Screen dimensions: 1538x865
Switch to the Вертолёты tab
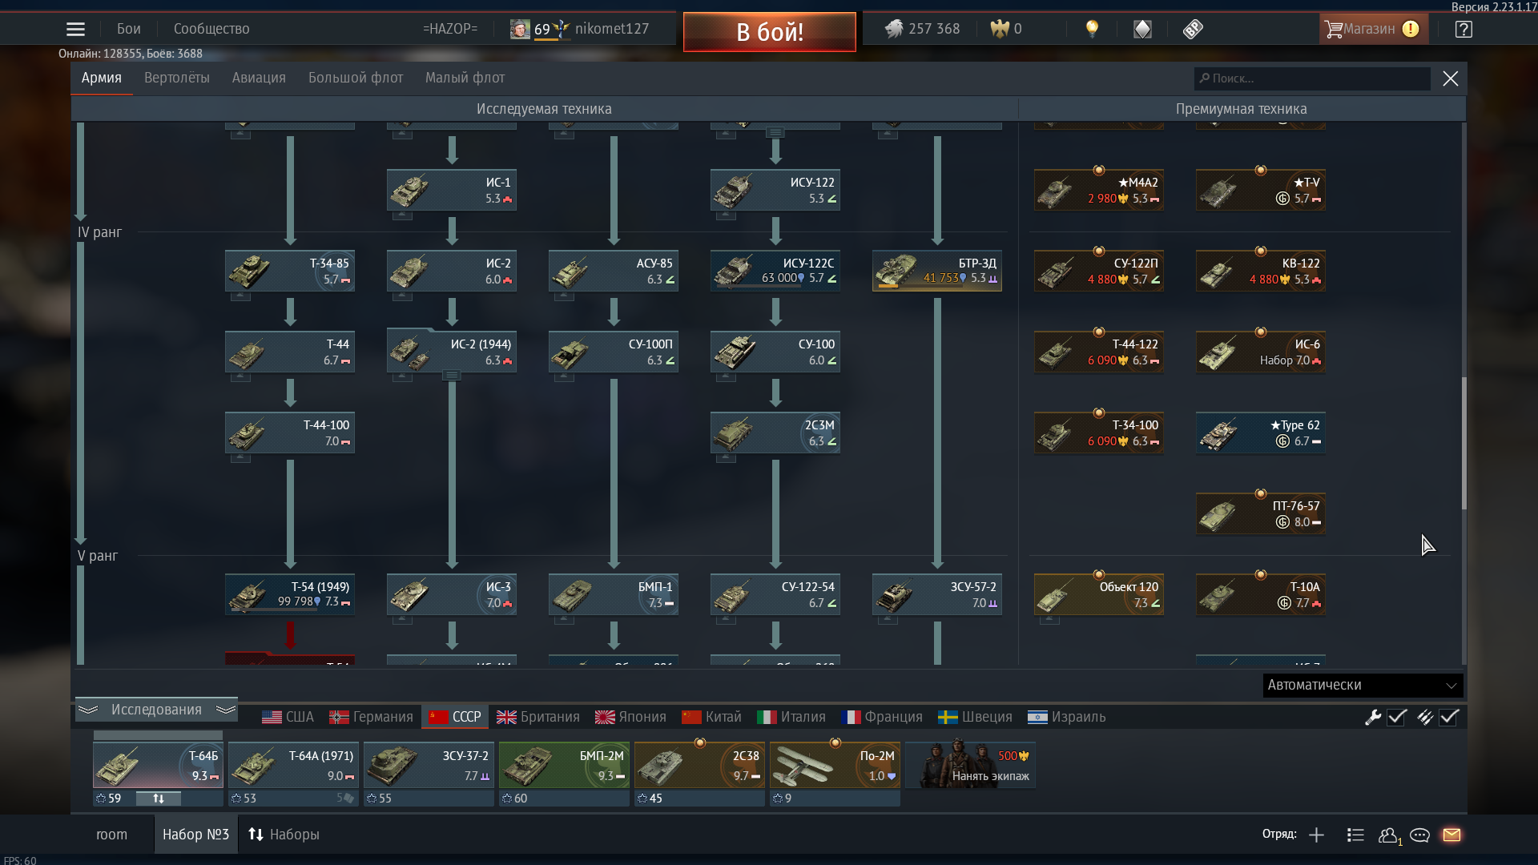pos(176,78)
